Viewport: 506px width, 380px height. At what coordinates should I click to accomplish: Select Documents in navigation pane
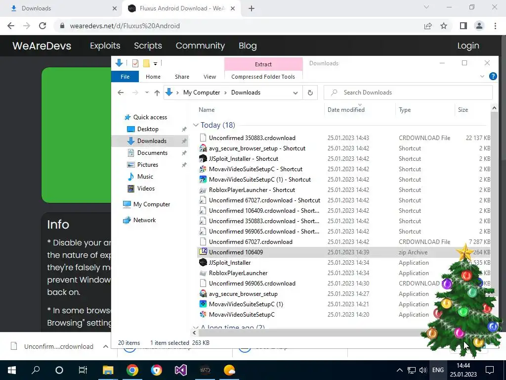click(x=152, y=153)
